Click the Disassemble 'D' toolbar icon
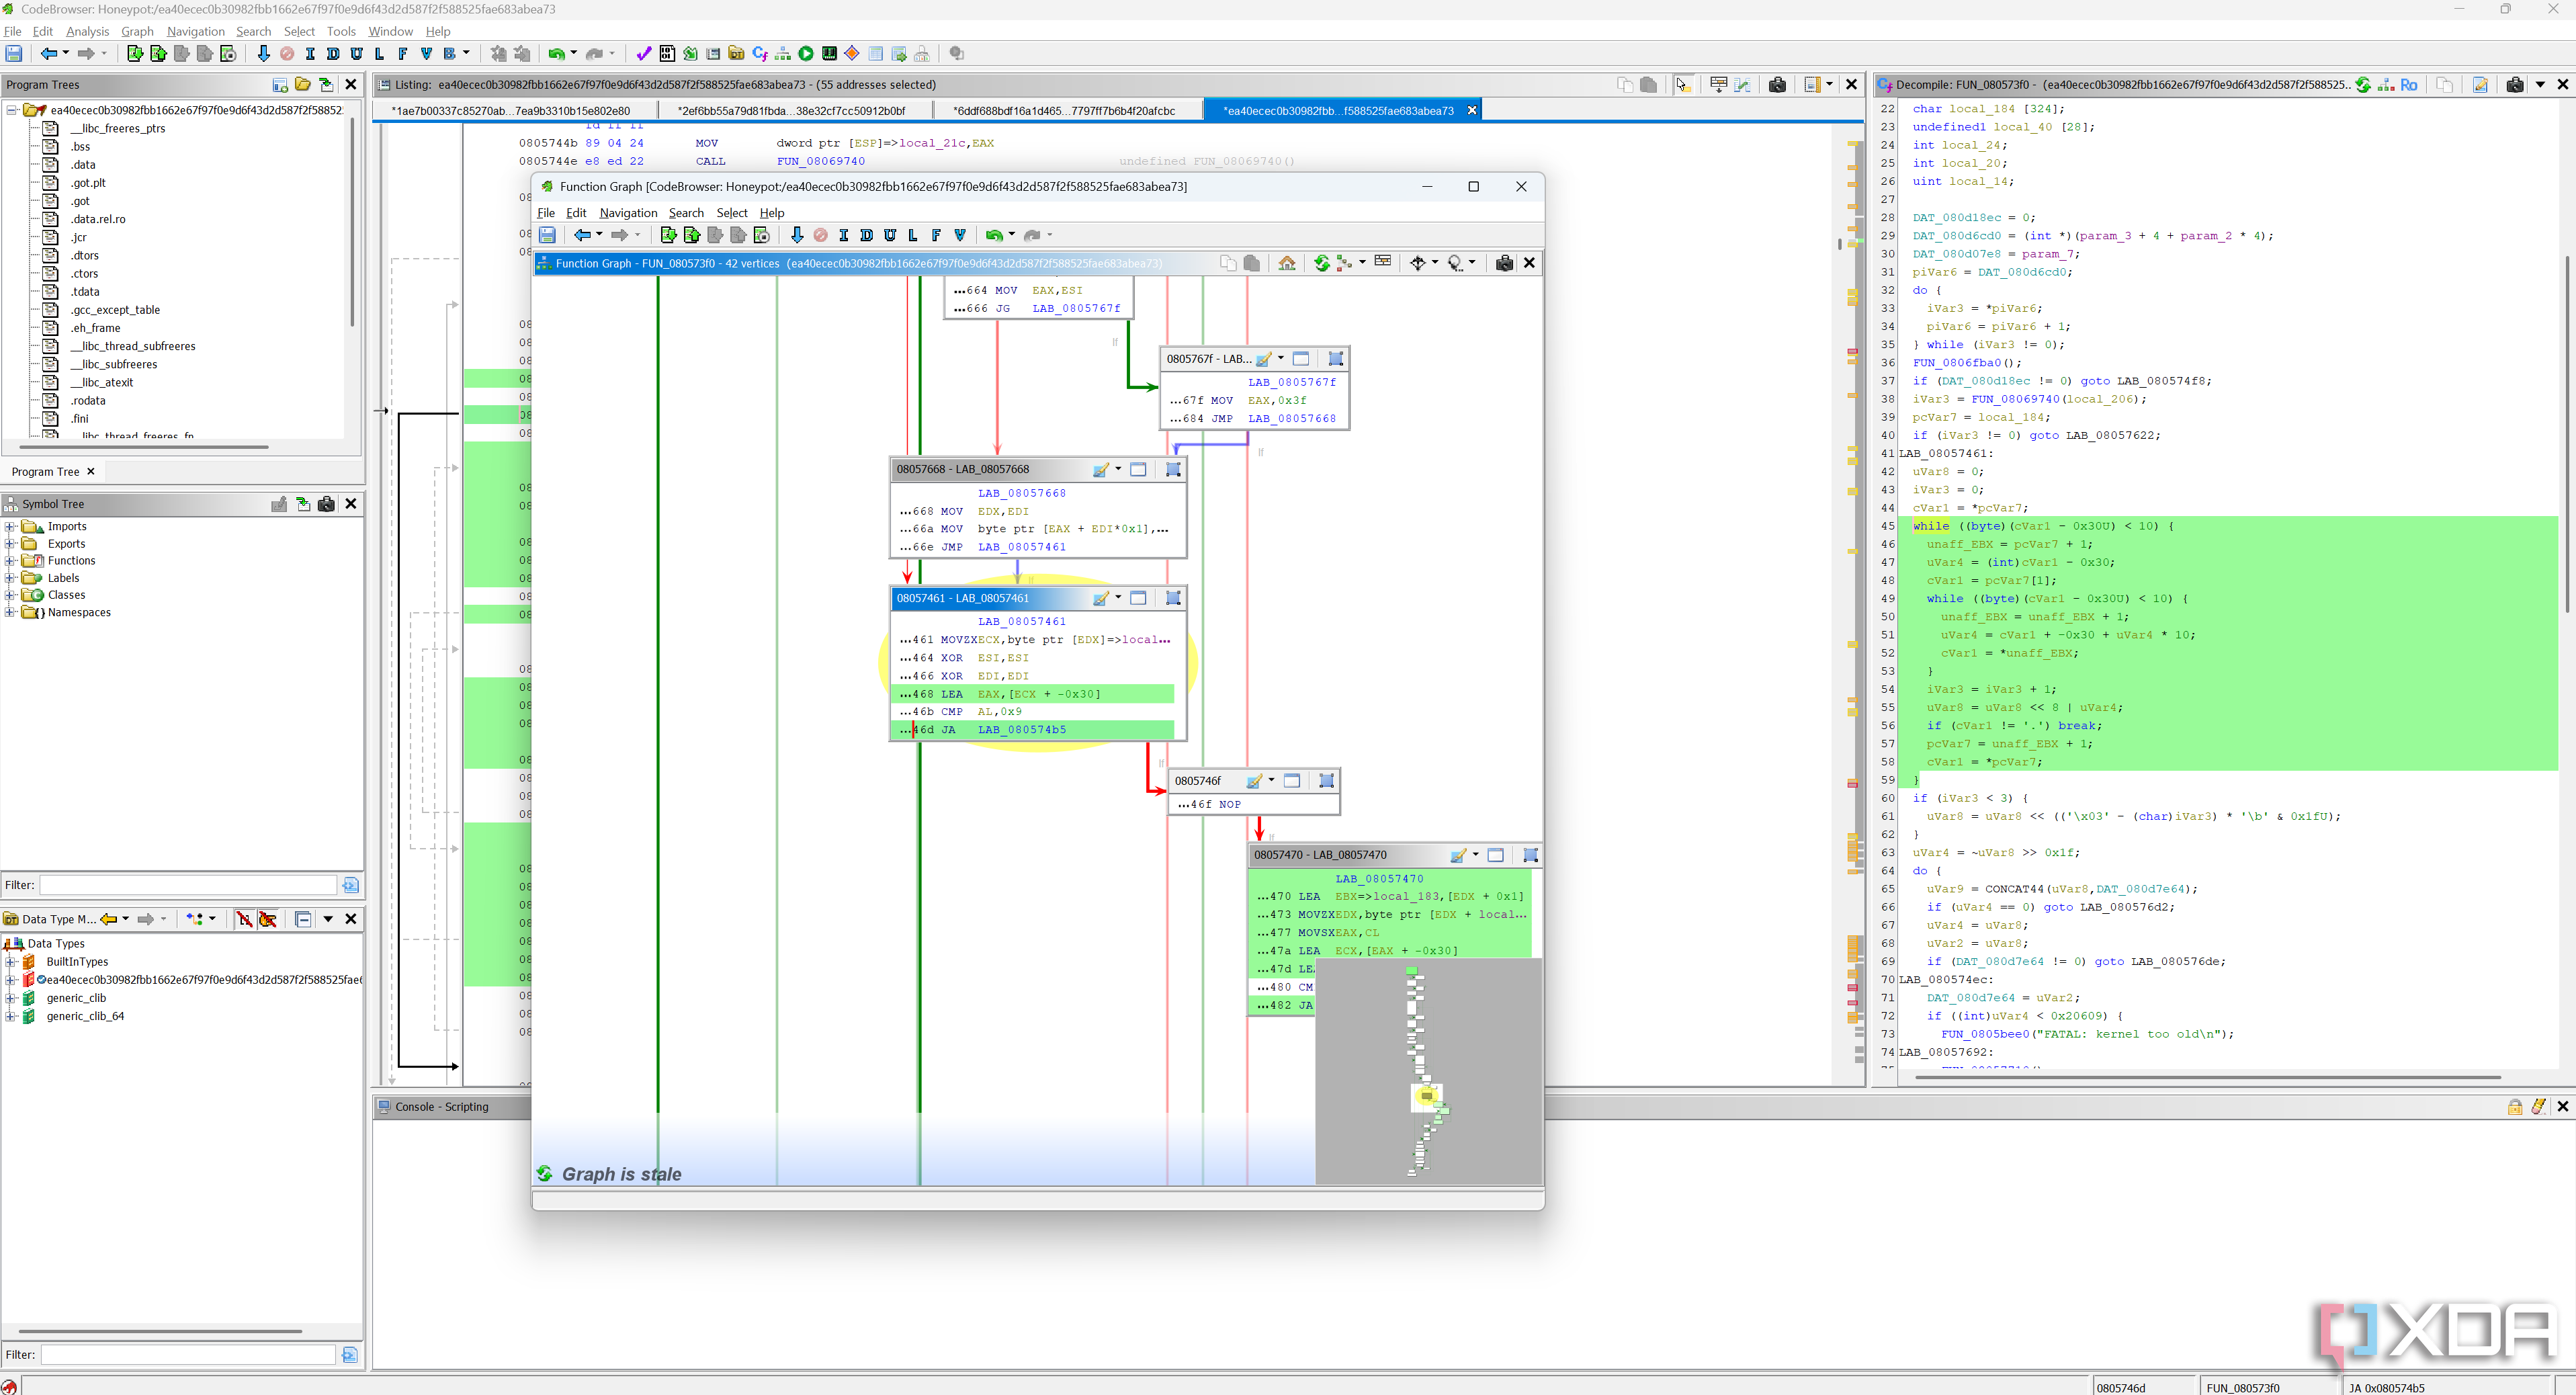The width and height of the screenshot is (2576, 1395). pos(333,54)
